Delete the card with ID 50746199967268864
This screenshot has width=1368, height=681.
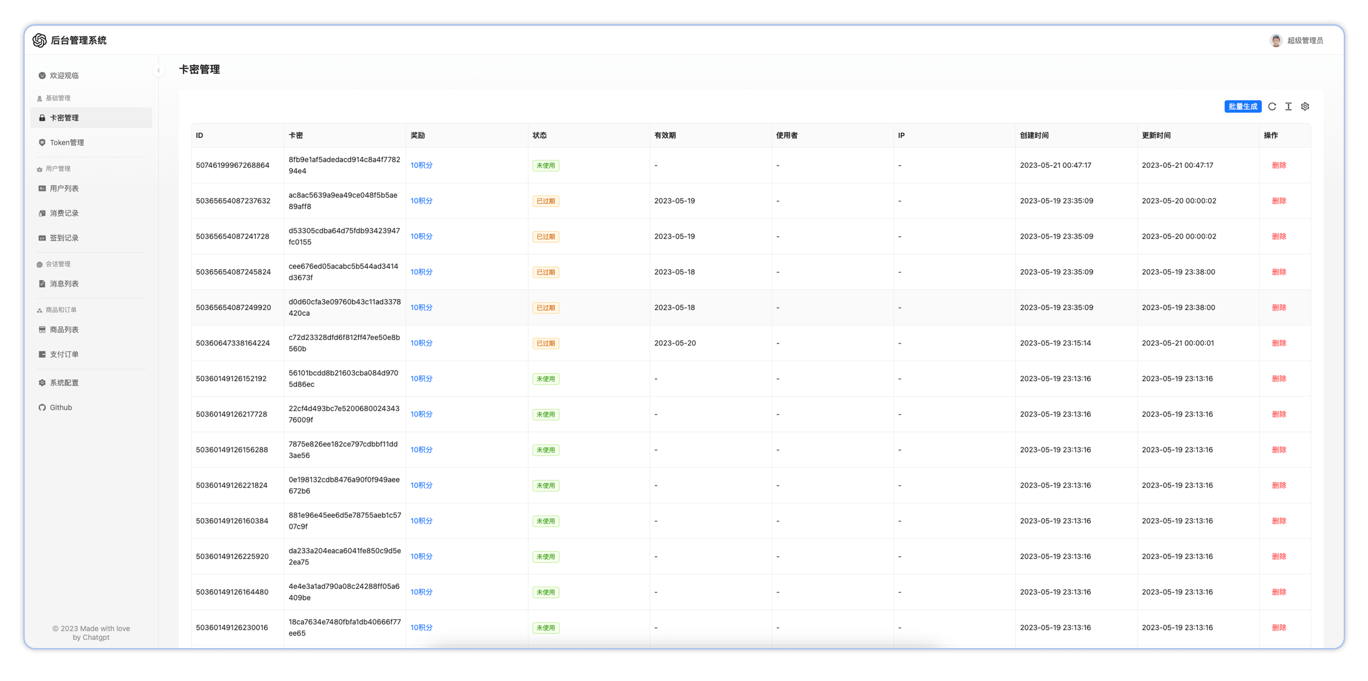click(x=1279, y=166)
